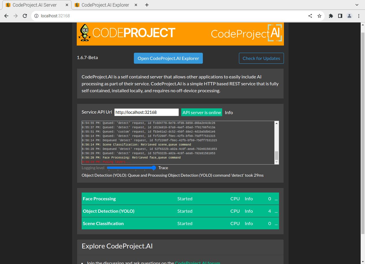Open the Face Processing row options menu
Image resolution: width=365 pixels, height=264 pixels.
pyautogui.click(x=276, y=199)
